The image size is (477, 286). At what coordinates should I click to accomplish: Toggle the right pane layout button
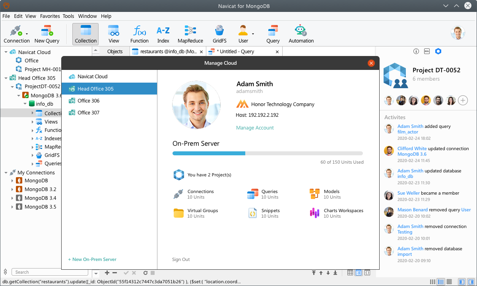click(x=471, y=282)
